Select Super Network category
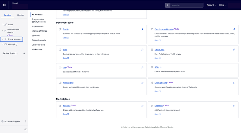241x133 pixels. [x=38, y=27]
